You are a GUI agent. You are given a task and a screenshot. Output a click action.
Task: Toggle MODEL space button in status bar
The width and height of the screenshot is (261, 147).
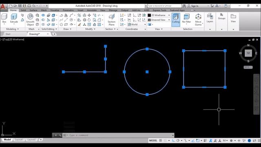tap(153, 140)
